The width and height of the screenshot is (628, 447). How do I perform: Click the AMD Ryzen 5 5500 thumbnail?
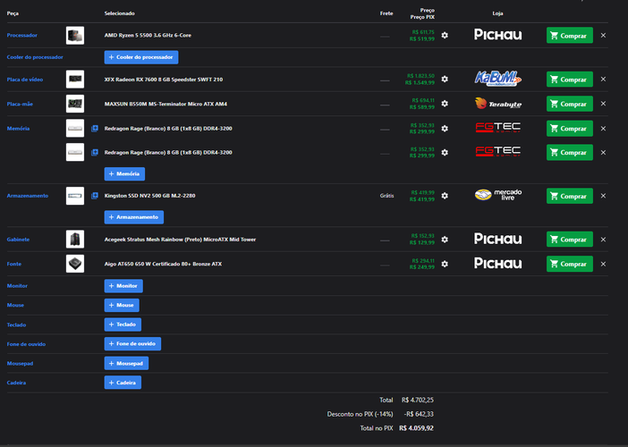pos(75,35)
